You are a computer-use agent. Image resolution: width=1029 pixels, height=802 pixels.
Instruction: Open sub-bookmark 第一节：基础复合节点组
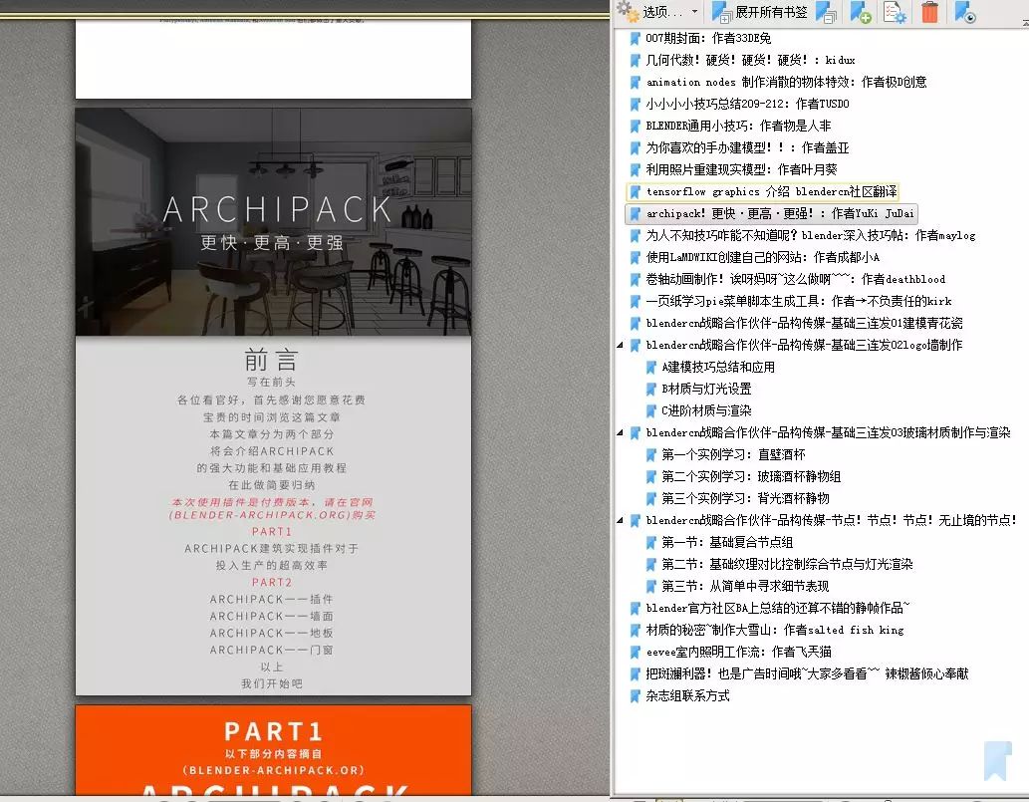[727, 542]
